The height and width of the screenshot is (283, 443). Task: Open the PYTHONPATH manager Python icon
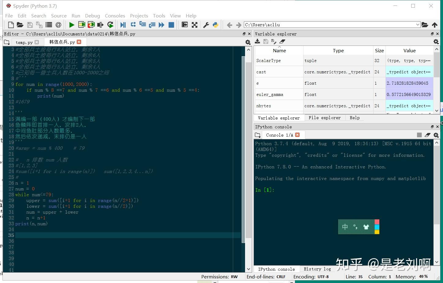tap(215, 25)
